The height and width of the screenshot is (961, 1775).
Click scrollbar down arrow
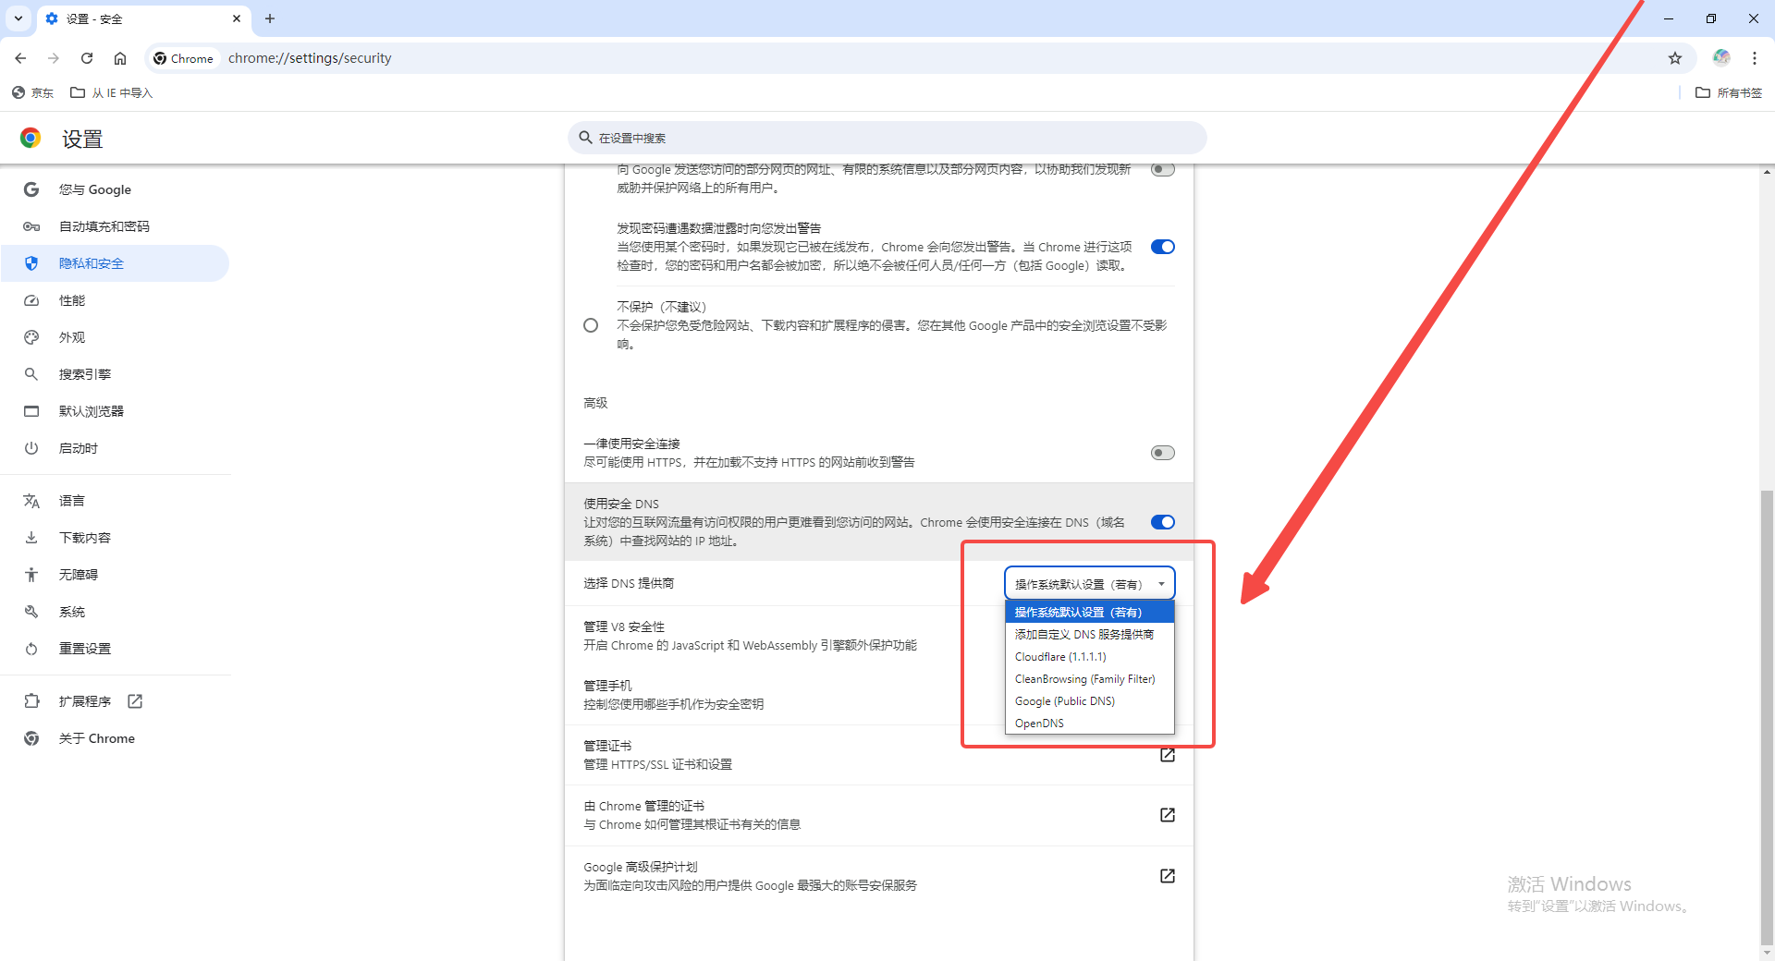click(1767, 954)
